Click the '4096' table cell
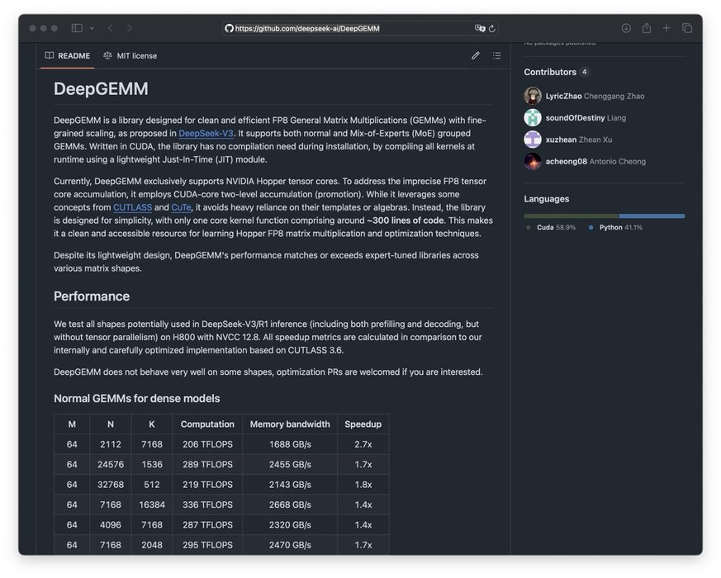Viewport: 721px width, 578px height. 111,525
